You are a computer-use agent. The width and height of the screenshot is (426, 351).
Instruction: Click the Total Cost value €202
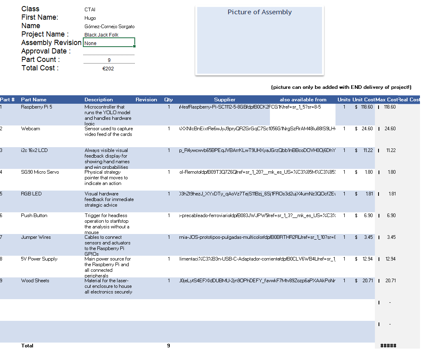point(108,69)
